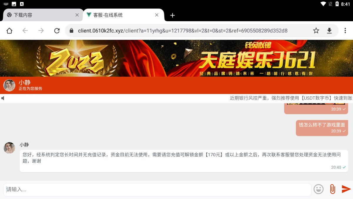
Task: Click the browser forward arrow
Action: point(41,31)
